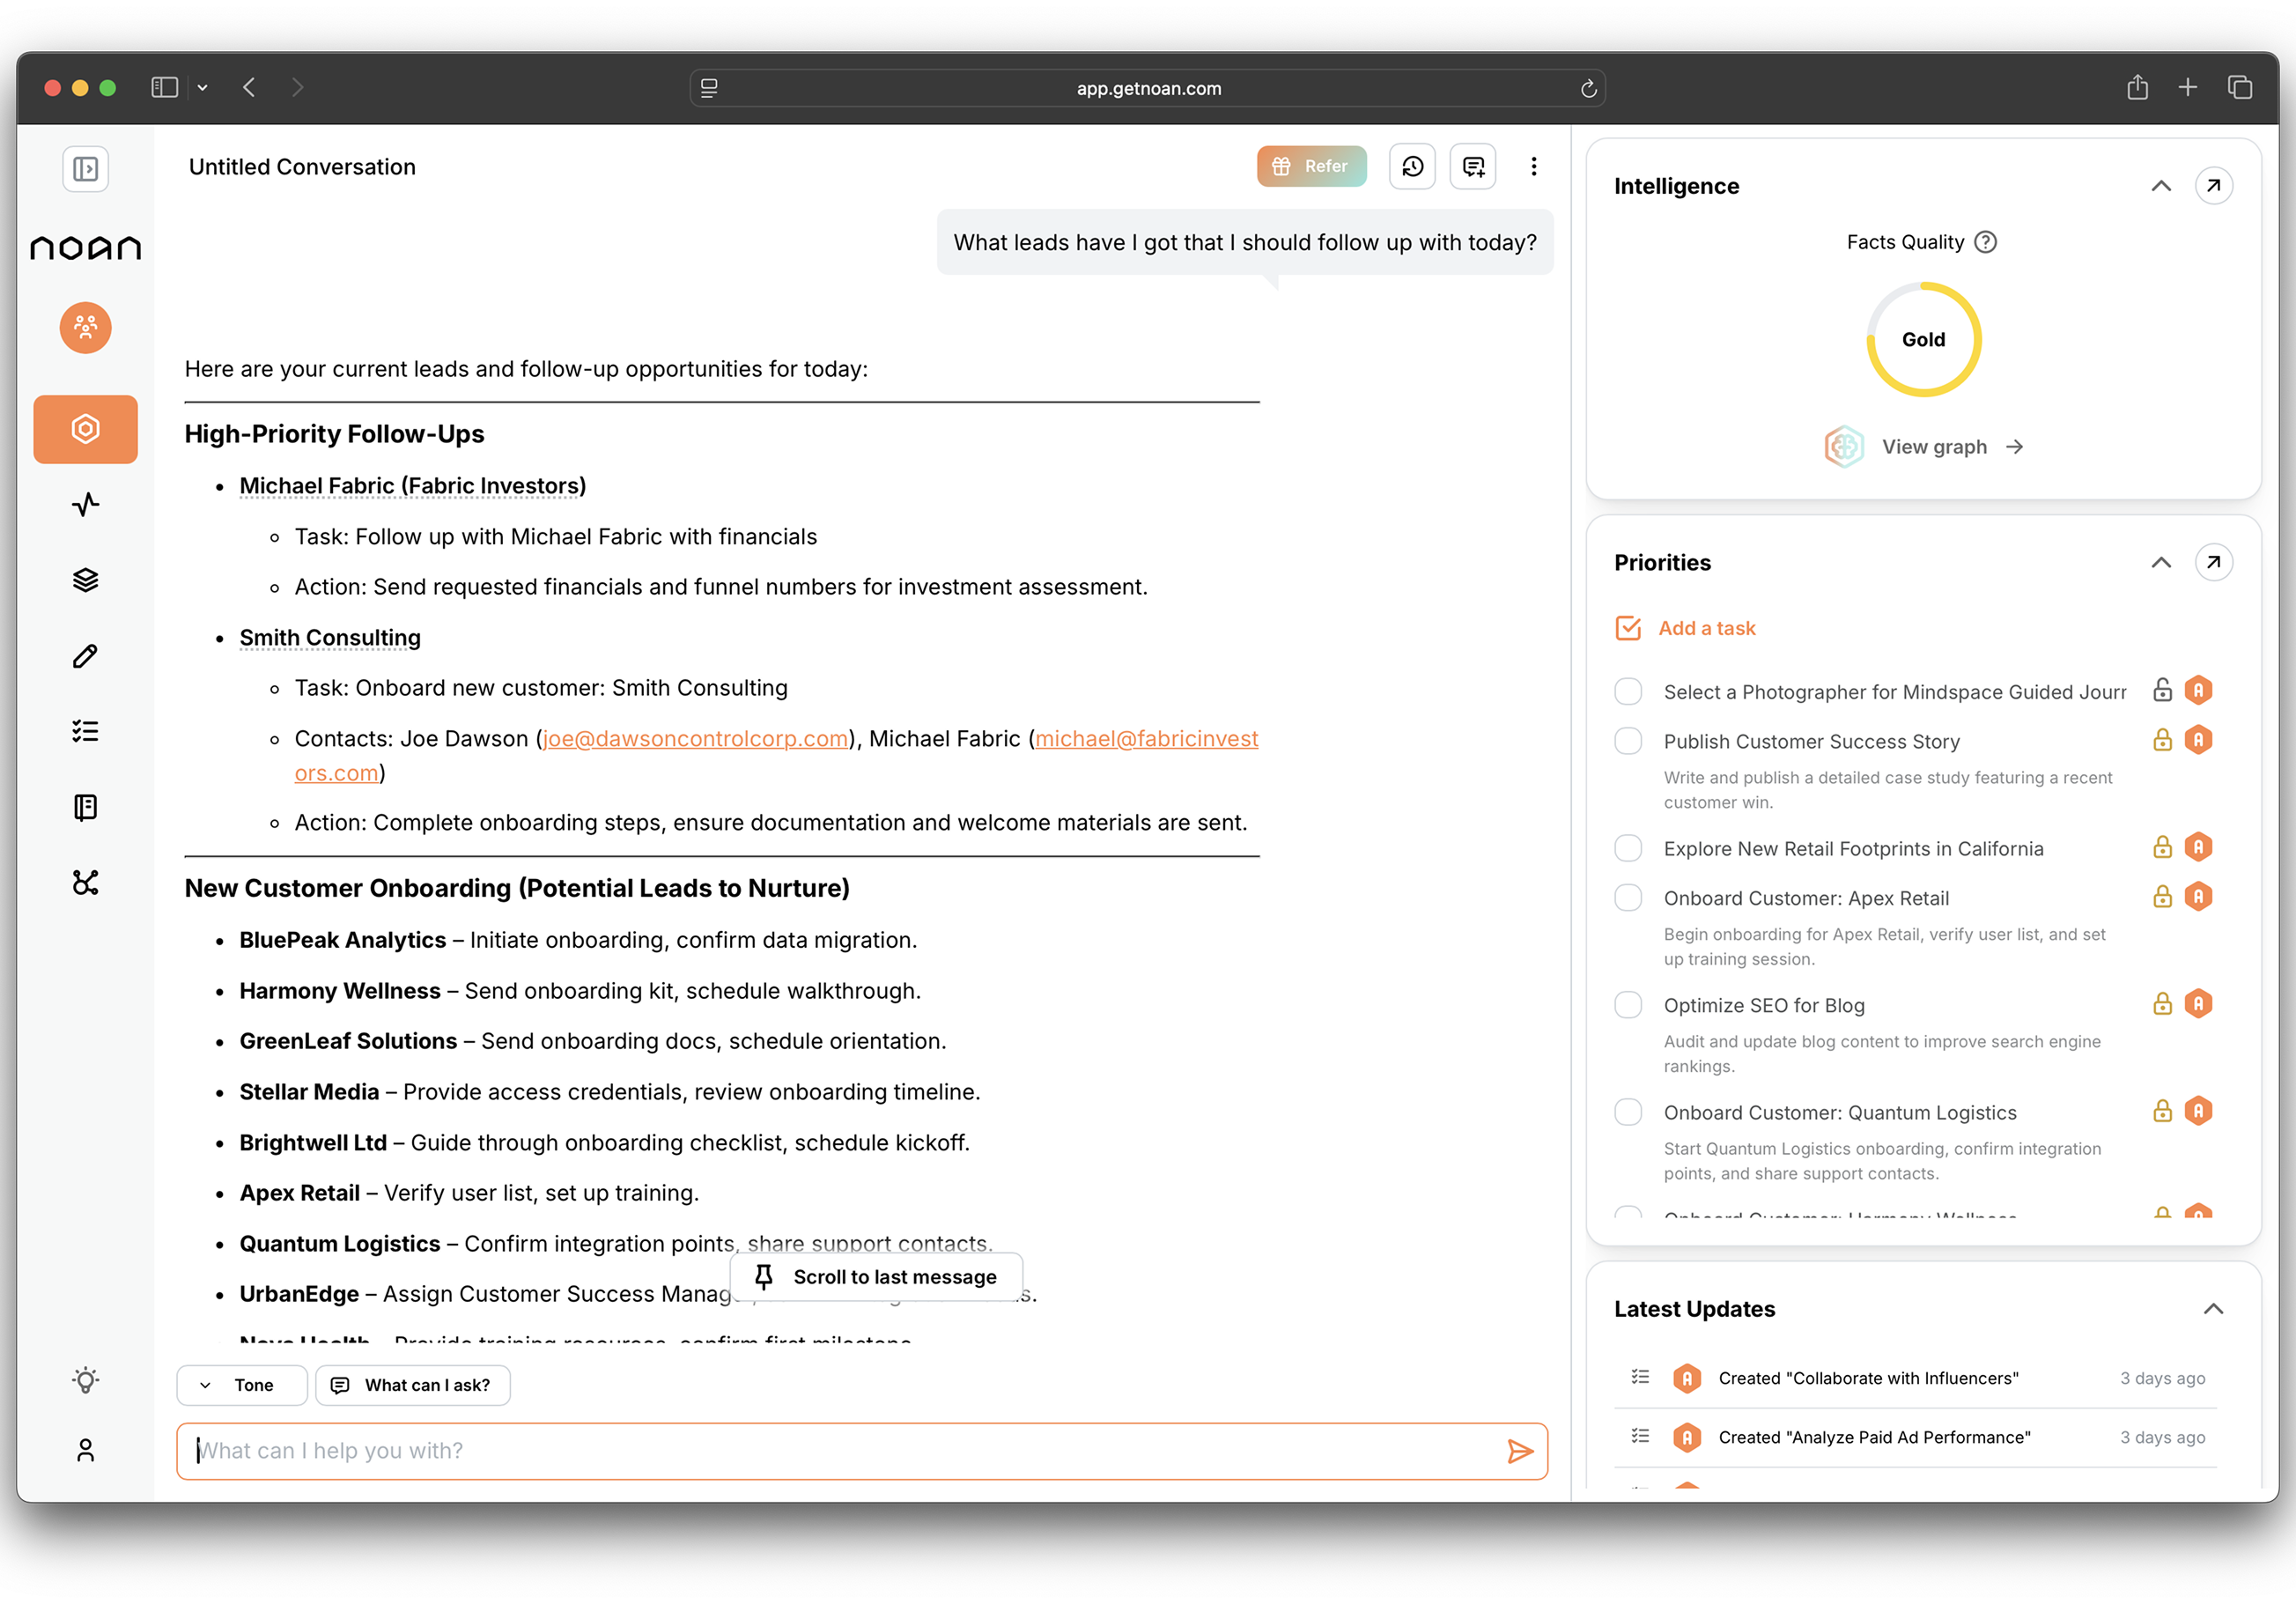Screen dimensions: 2296x1604
Task: Click the Gold facts quality ring
Action: (1923, 340)
